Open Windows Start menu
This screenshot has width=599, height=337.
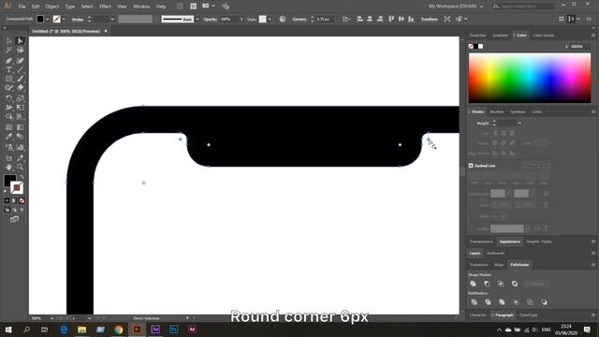pos(8,330)
